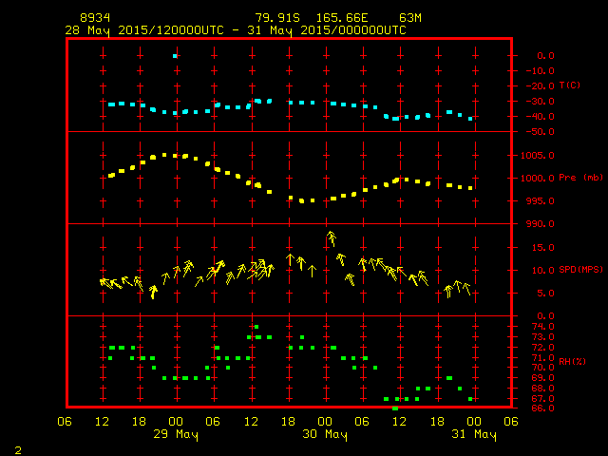Click the 30 May date label
608x456 pixels.
point(325,435)
